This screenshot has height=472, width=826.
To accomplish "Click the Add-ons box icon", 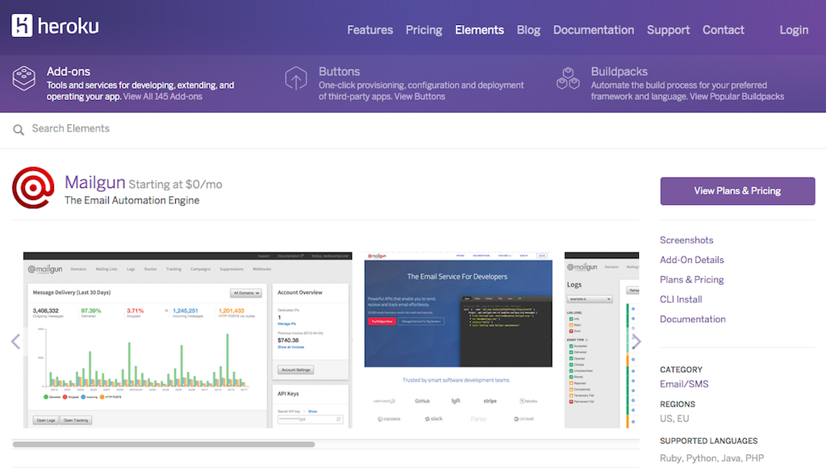I will [23, 78].
